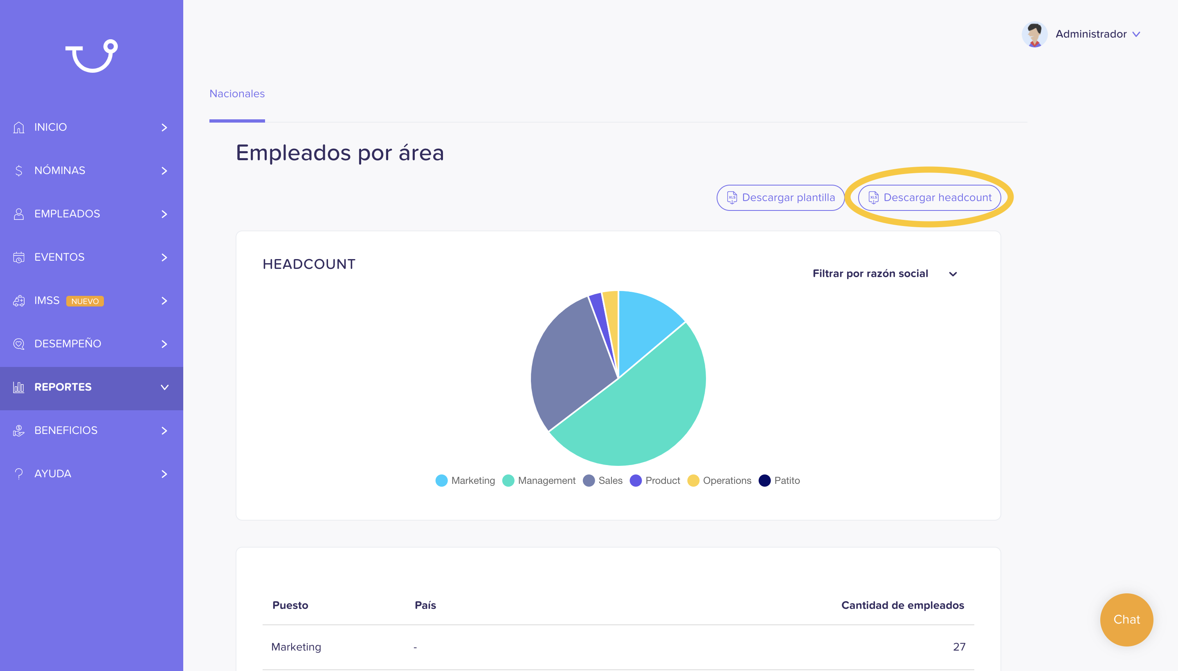Toggle the Management legend item
The width and height of the screenshot is (1178, 671).
tap(539, 480)
